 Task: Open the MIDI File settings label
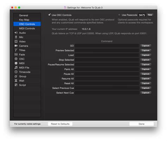[24, 67]
